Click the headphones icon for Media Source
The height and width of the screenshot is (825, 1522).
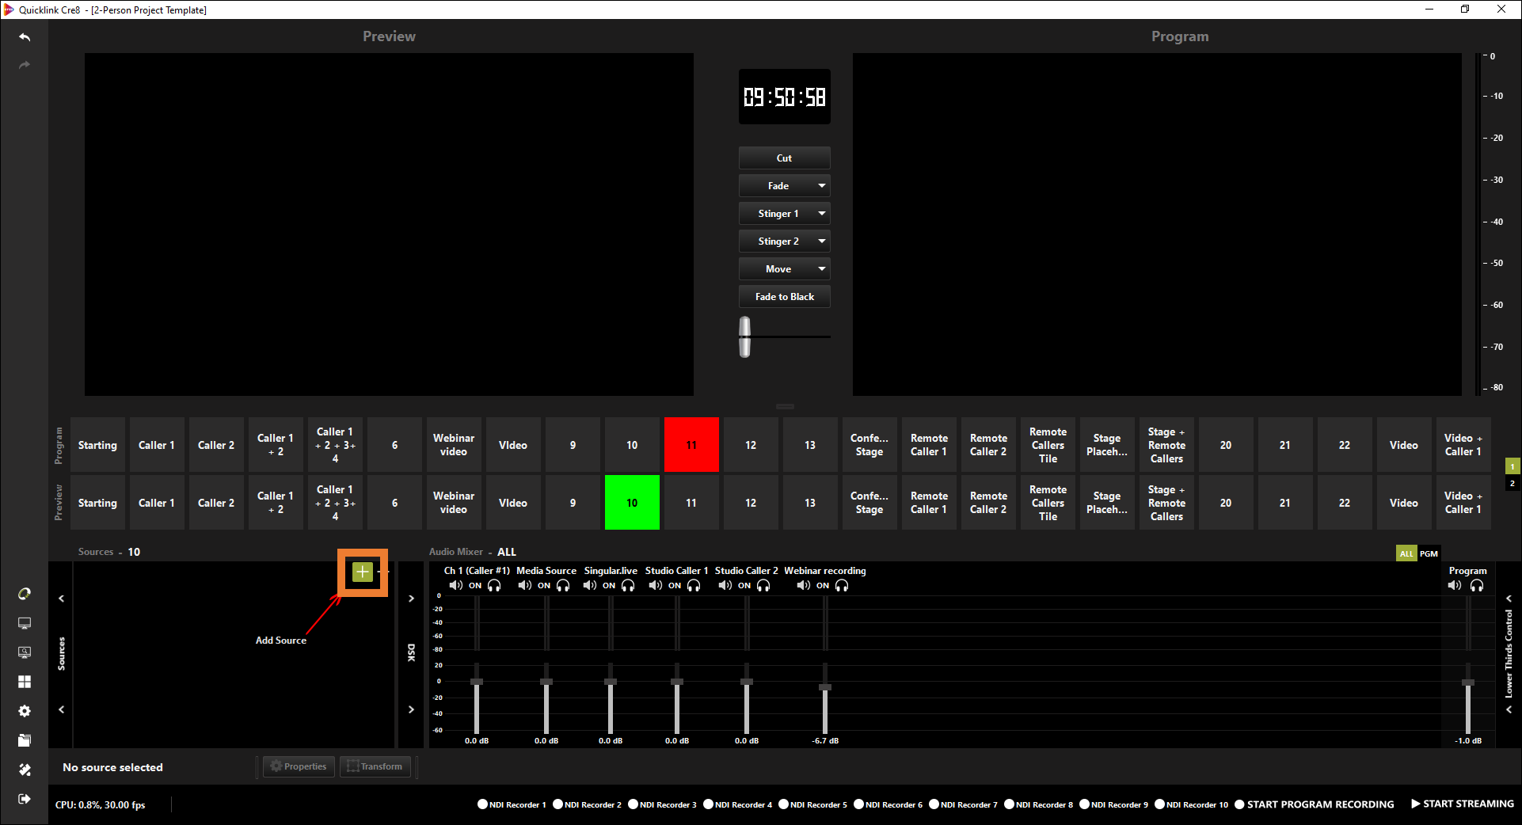tap(563, 586)
